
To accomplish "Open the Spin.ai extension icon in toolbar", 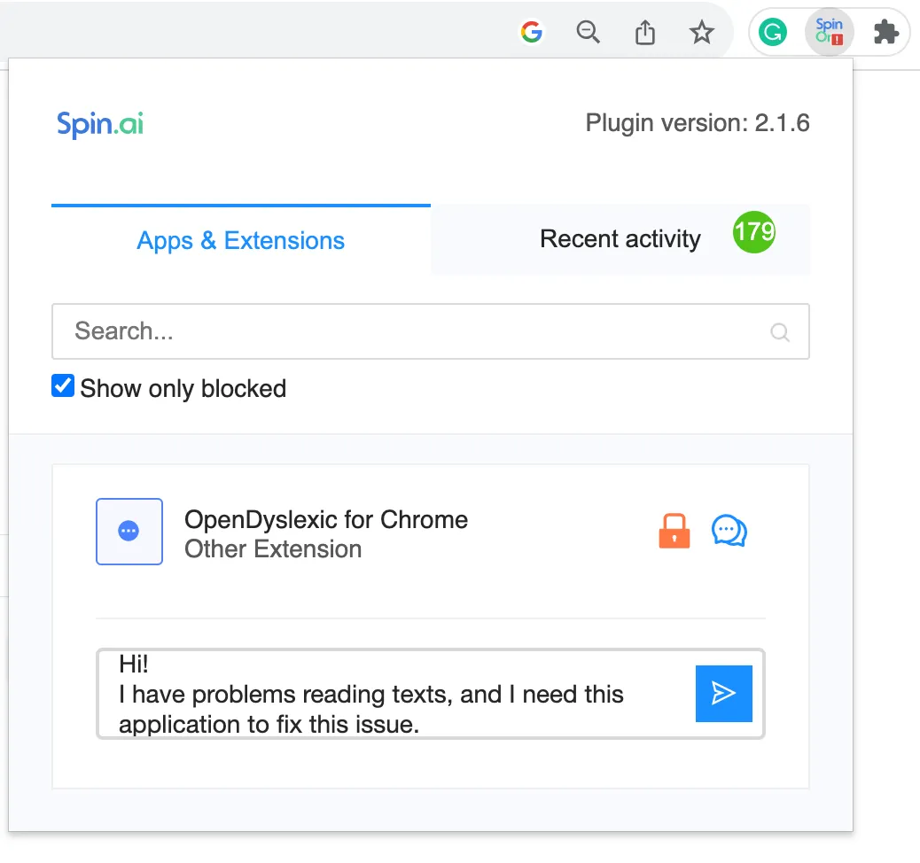I will coord(828,32).
